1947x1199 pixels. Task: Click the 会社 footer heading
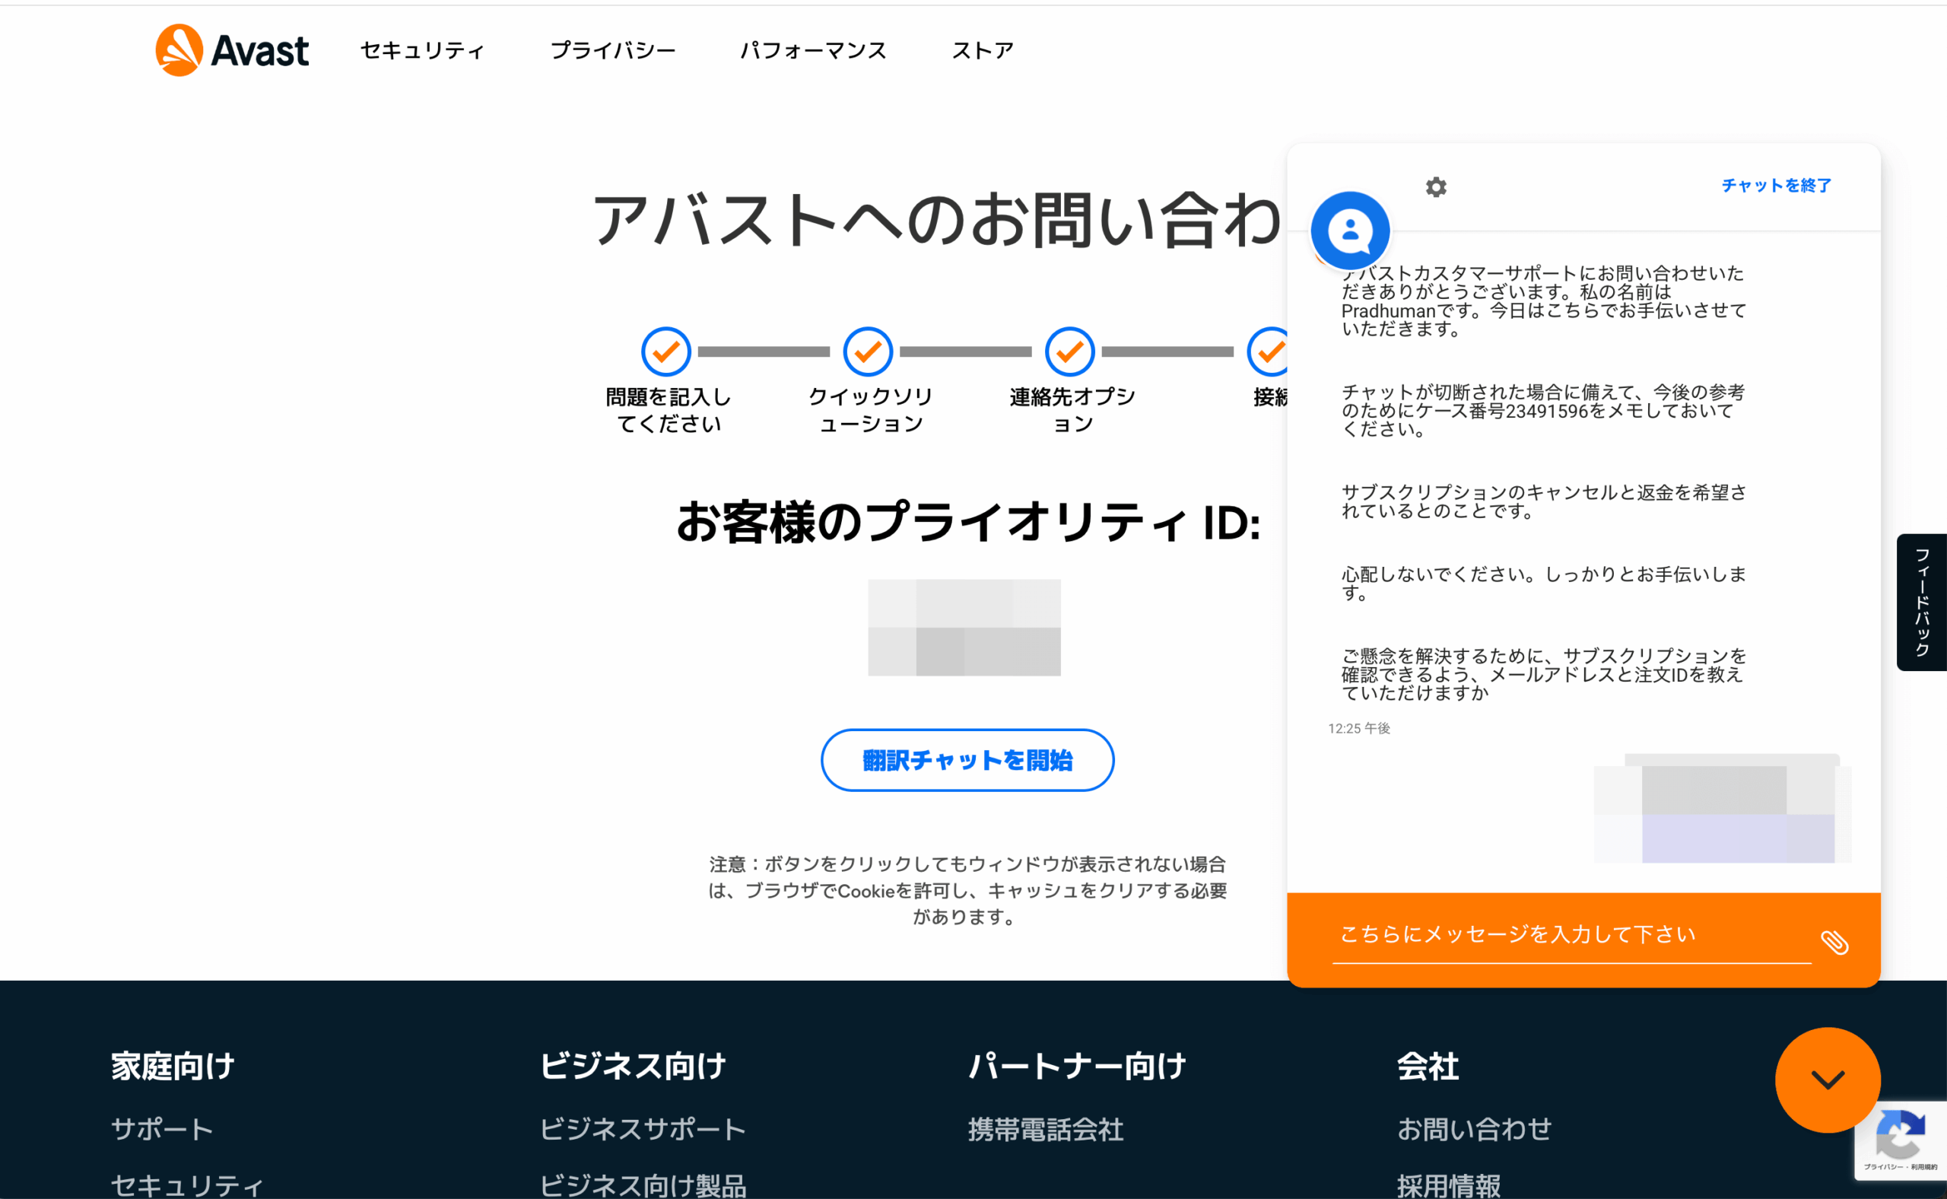pos(1427,1065)
